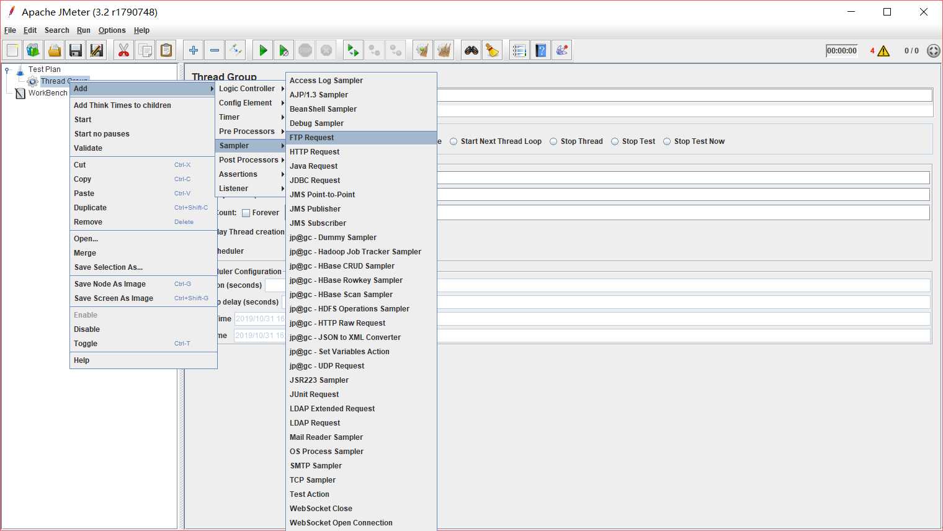This screenshot has height=531, width=943.
Task: Choose HTTP Request from Sampler list
Action: click(362, 152)
